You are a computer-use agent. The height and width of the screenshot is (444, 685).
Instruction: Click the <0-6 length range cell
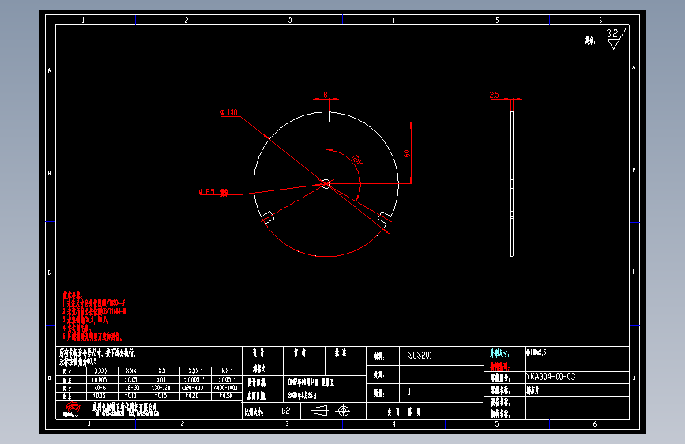tap(102, 388)
